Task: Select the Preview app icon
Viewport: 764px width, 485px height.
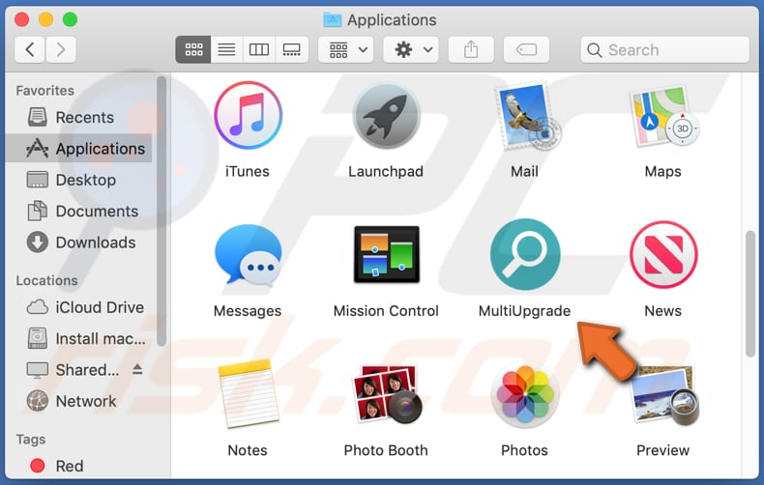Action: pyautogui.click(x=665, y=394)
